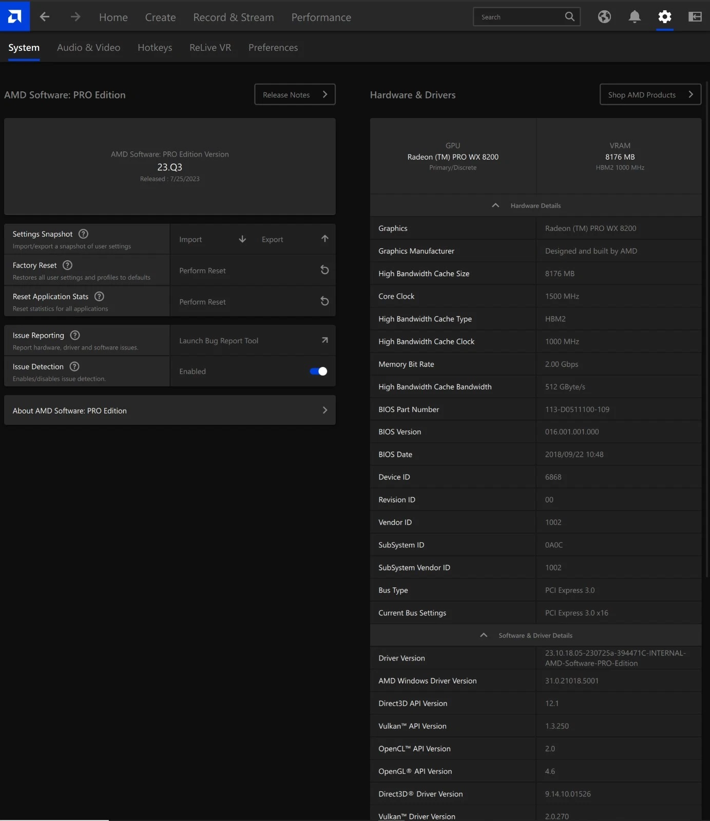Click Factory Reset help icon
Image resolution: width=710 pixels, height=821 pixels.
pos(67,265)
